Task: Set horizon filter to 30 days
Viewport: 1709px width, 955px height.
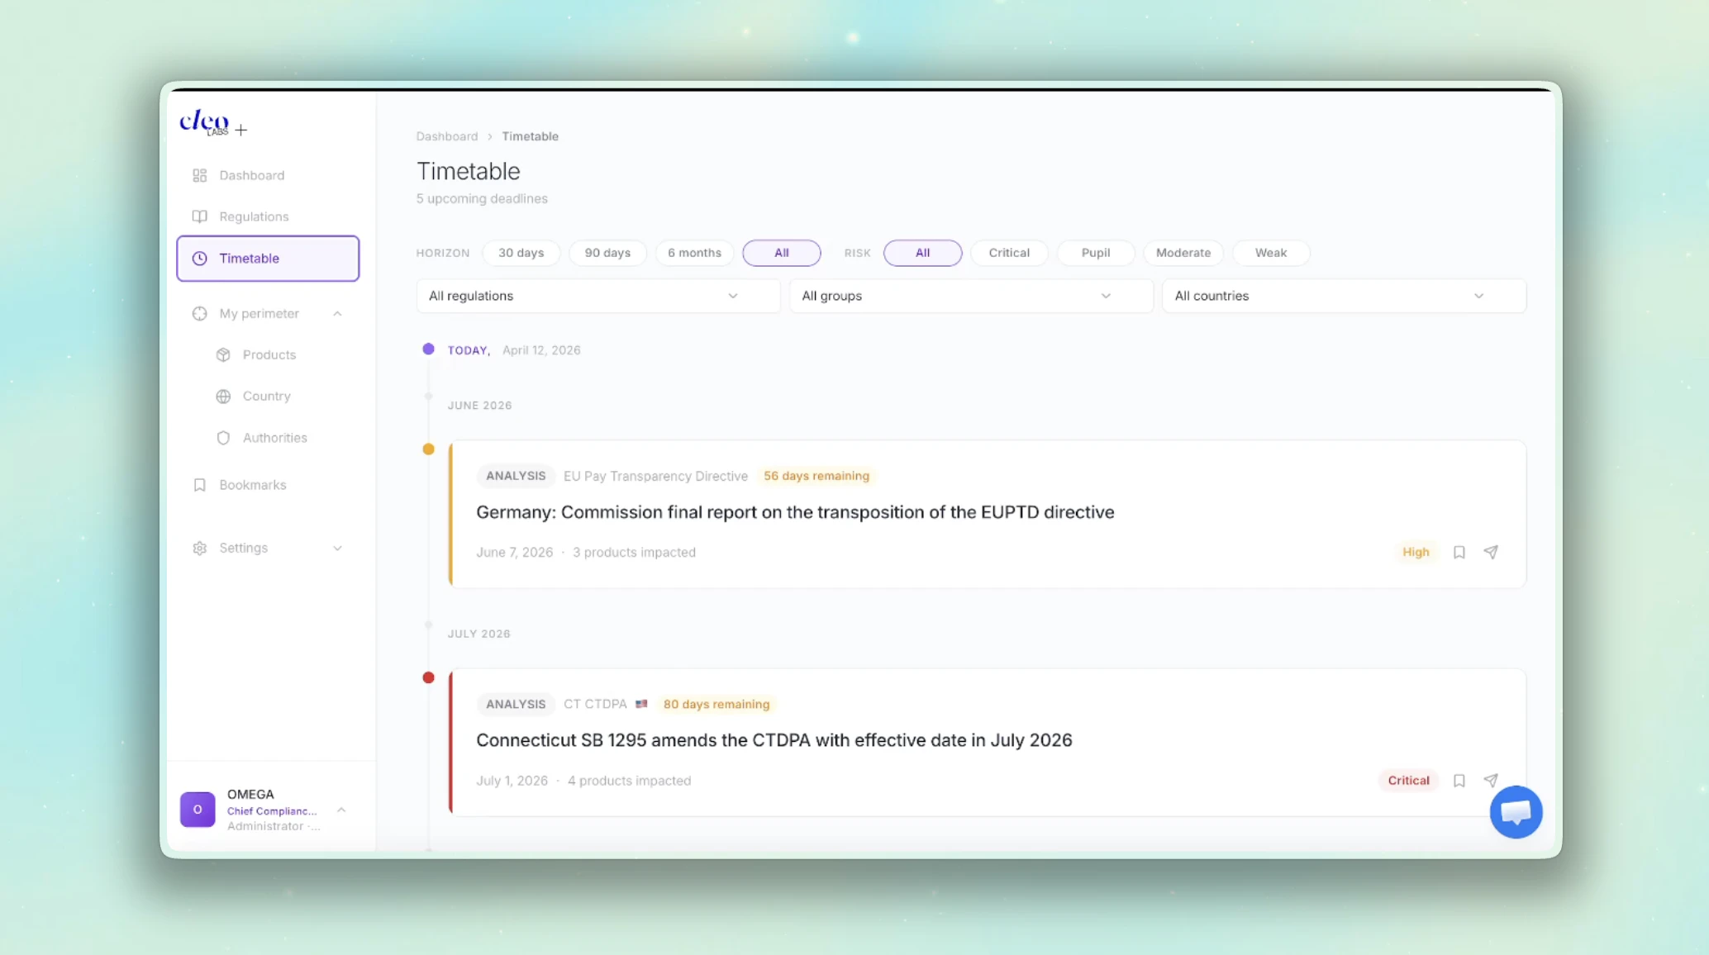Action: point(521,253)
